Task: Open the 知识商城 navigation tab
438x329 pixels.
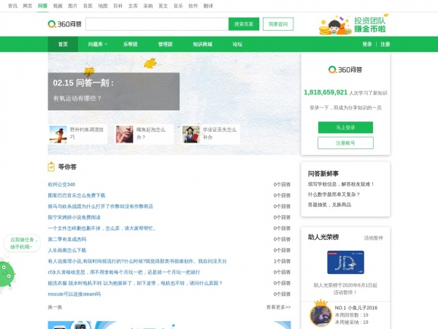Action: point(202,44)
